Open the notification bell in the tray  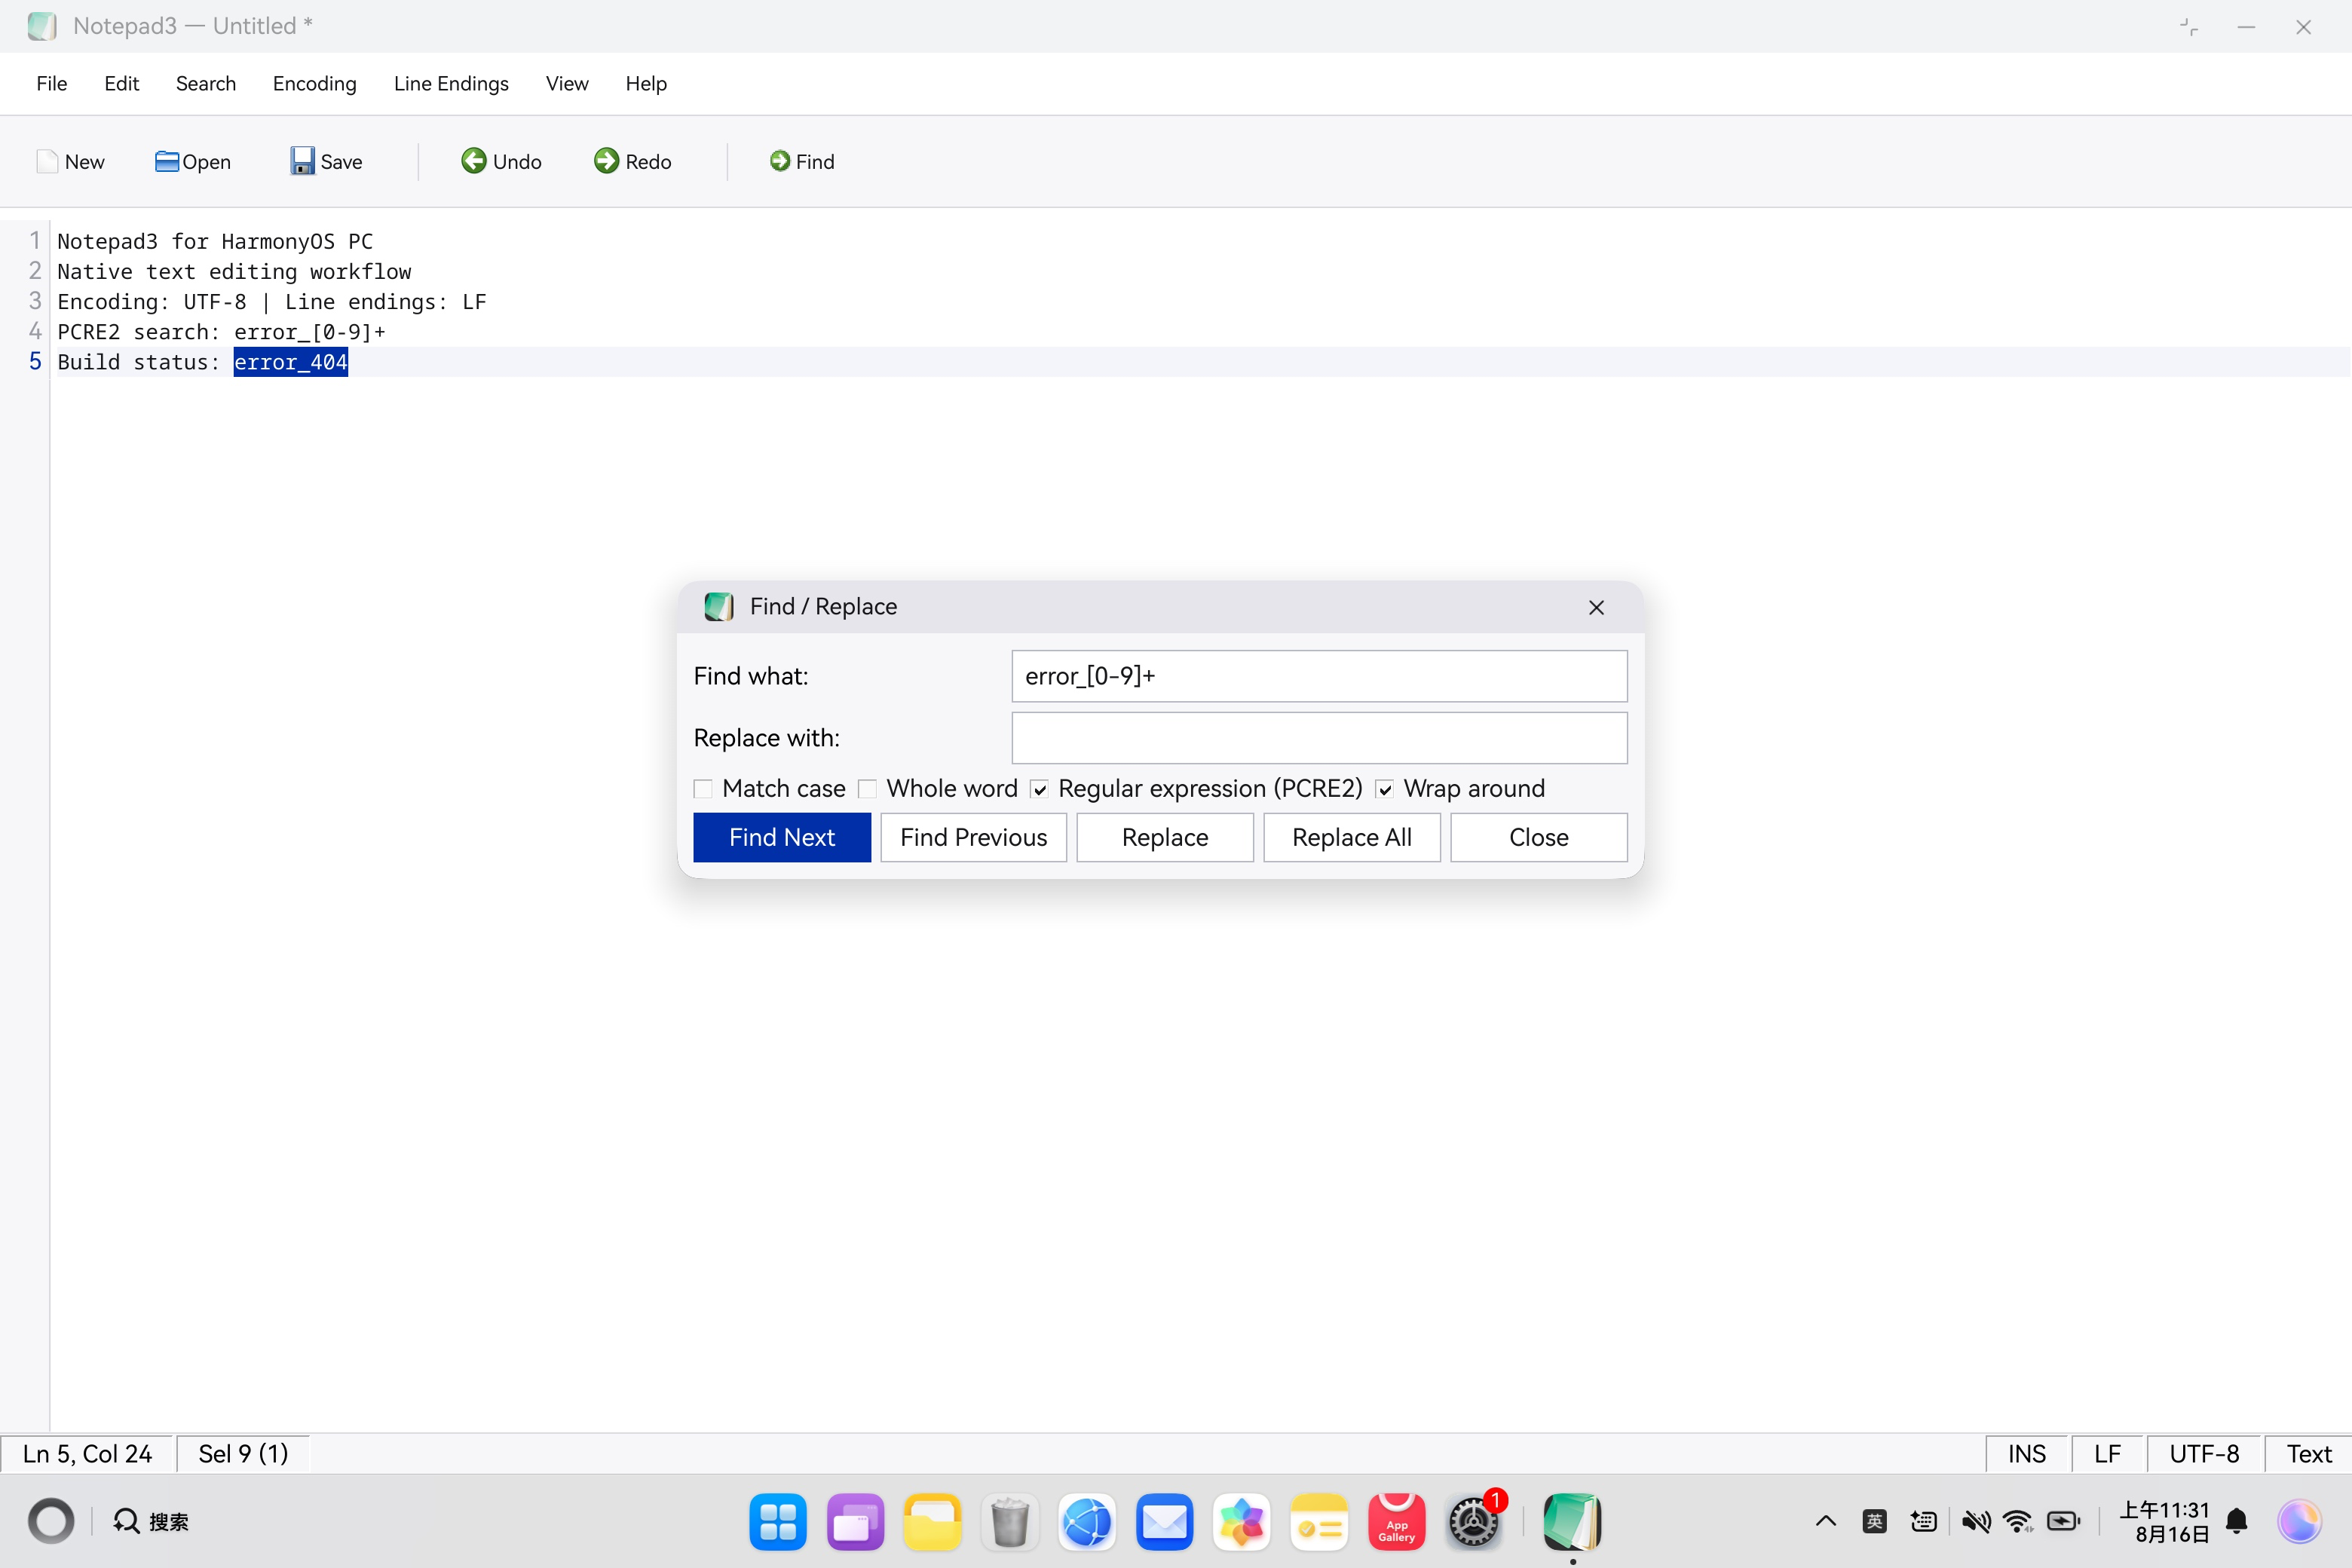[x=2238, y=1522]
